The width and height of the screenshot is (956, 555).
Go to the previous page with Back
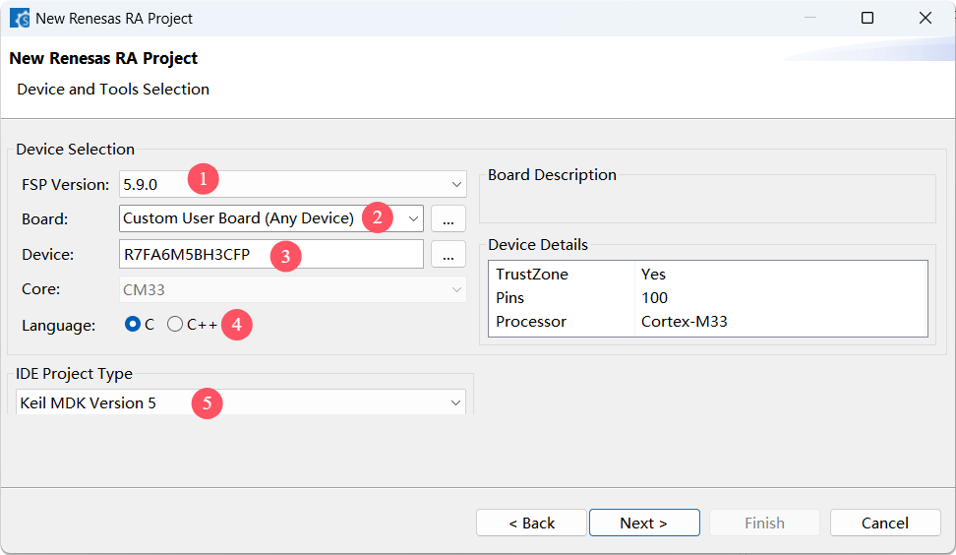[531, 523]
